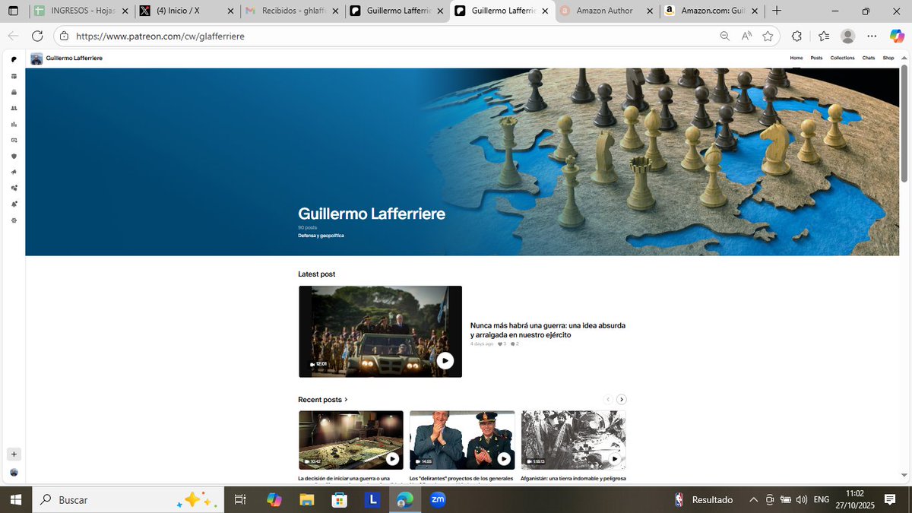The height and width of the screenshot is (513, 912).
Task: Open the browser profile avatar icon
Action: coord(848,36)
